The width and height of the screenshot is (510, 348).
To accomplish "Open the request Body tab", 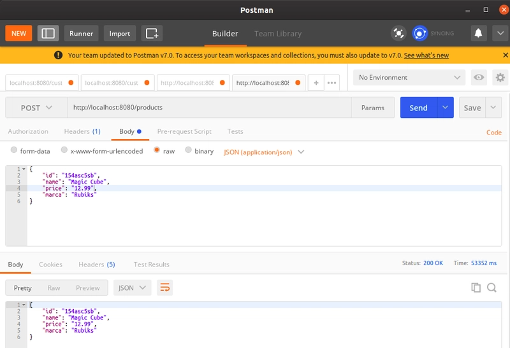I will (x=130, y=131).
